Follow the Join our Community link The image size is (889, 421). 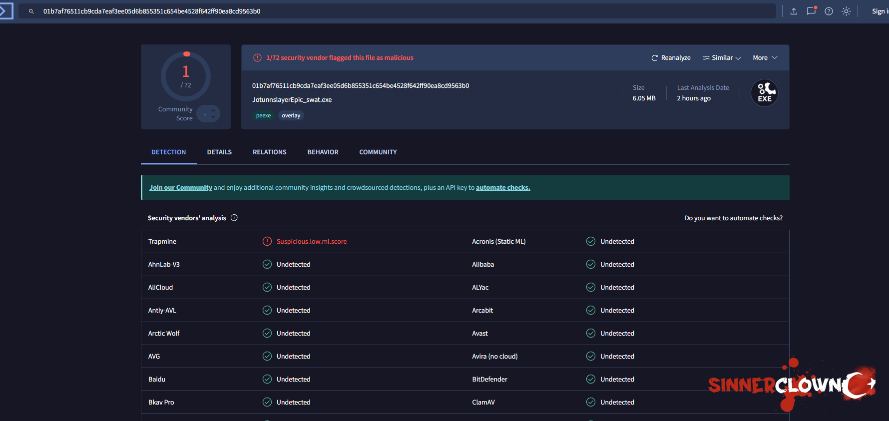coord(180,188)
